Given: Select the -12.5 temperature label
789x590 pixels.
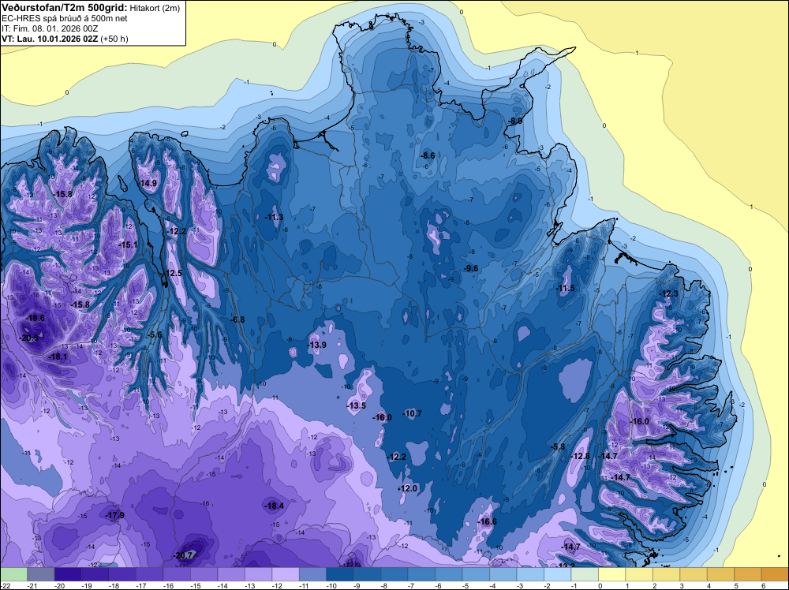Looking at the screenshot, I should pos(173,273).
